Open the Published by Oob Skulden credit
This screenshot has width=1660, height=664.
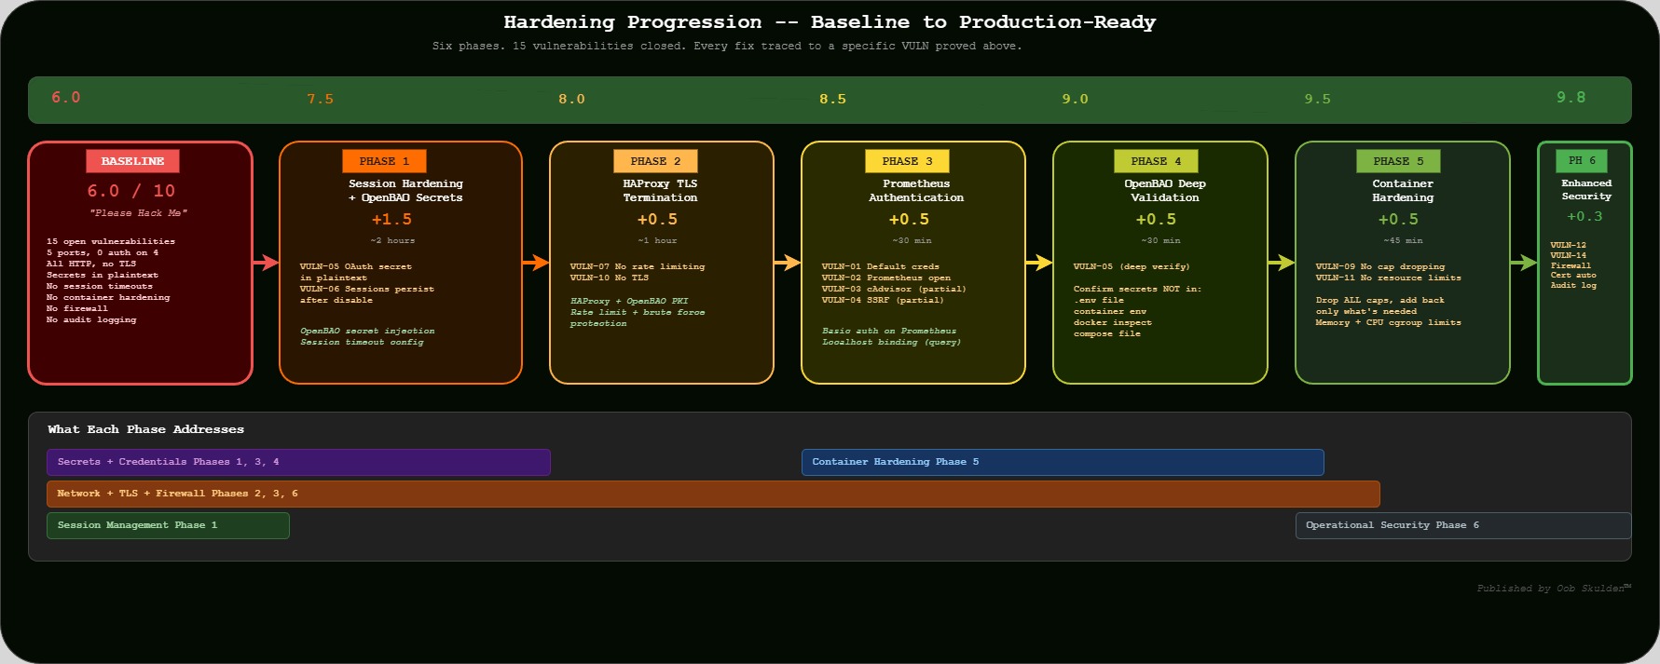(1553, 589)
